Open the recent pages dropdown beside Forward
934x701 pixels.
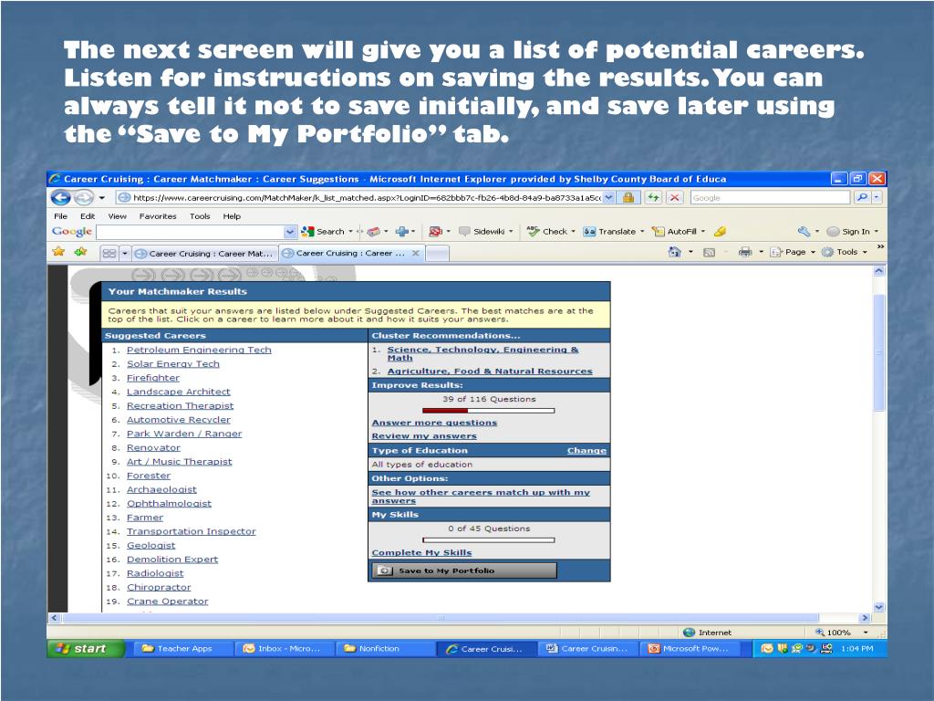click(x=102, y=198)
